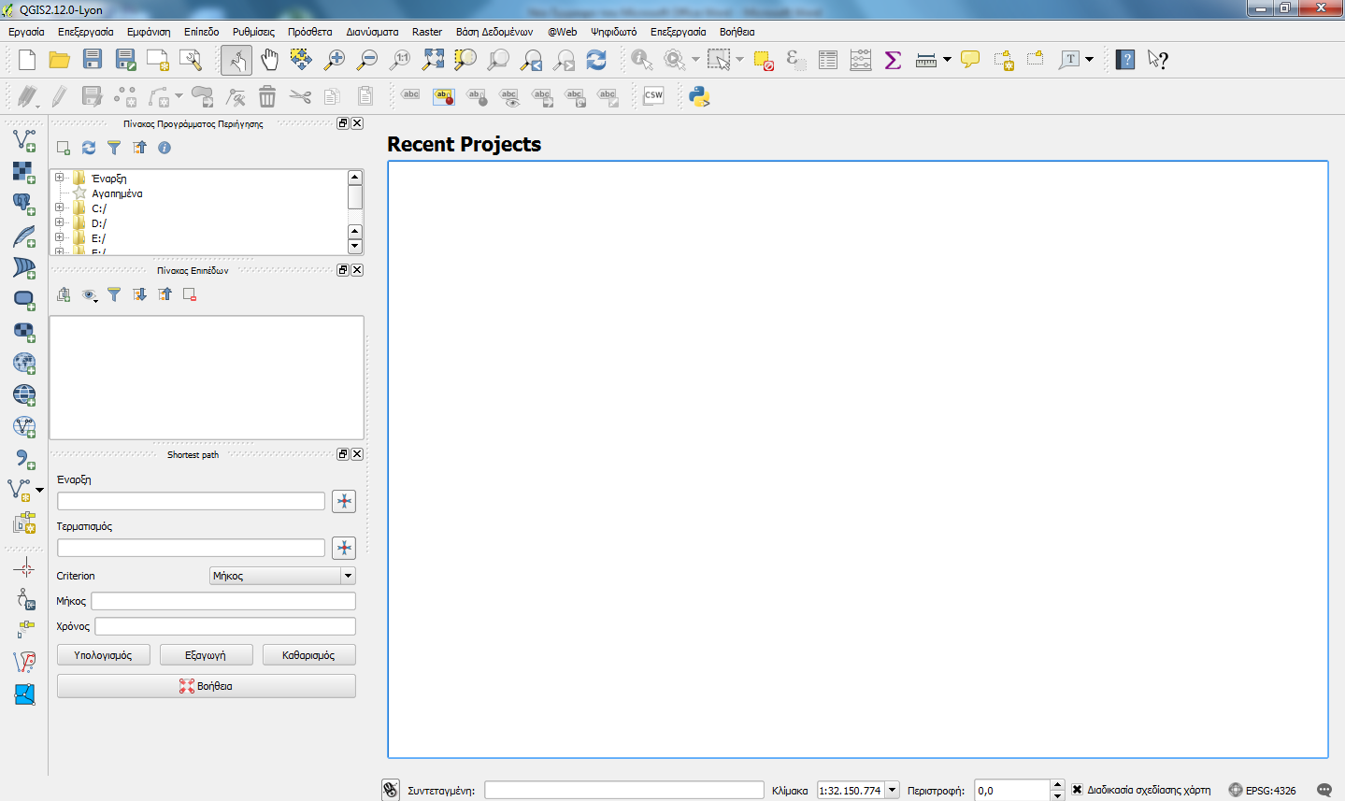This screenshot has width=1345, height=801.
Task: Open the Python console icon
Action: [699, 96]
